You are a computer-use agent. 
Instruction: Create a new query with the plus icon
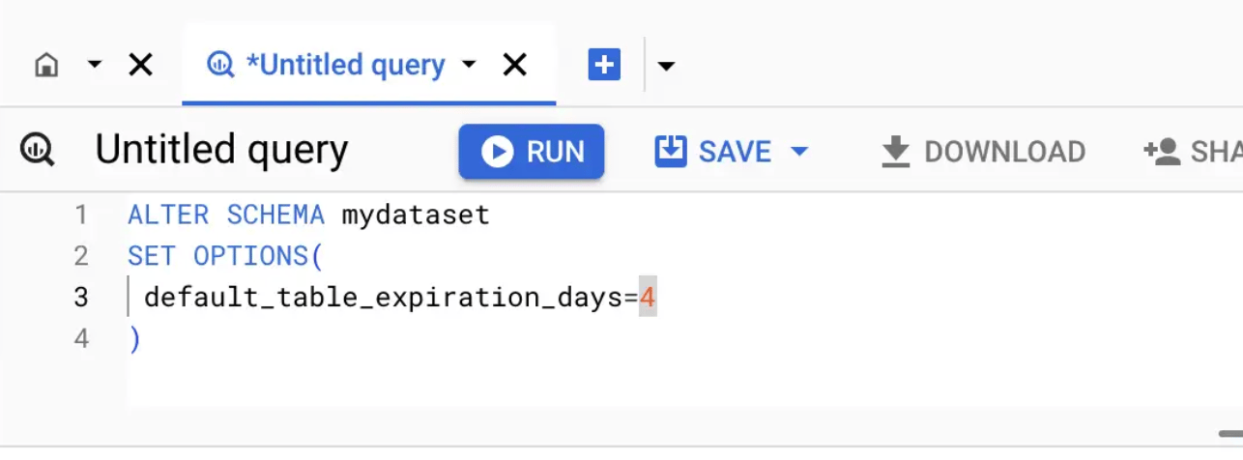604,66
